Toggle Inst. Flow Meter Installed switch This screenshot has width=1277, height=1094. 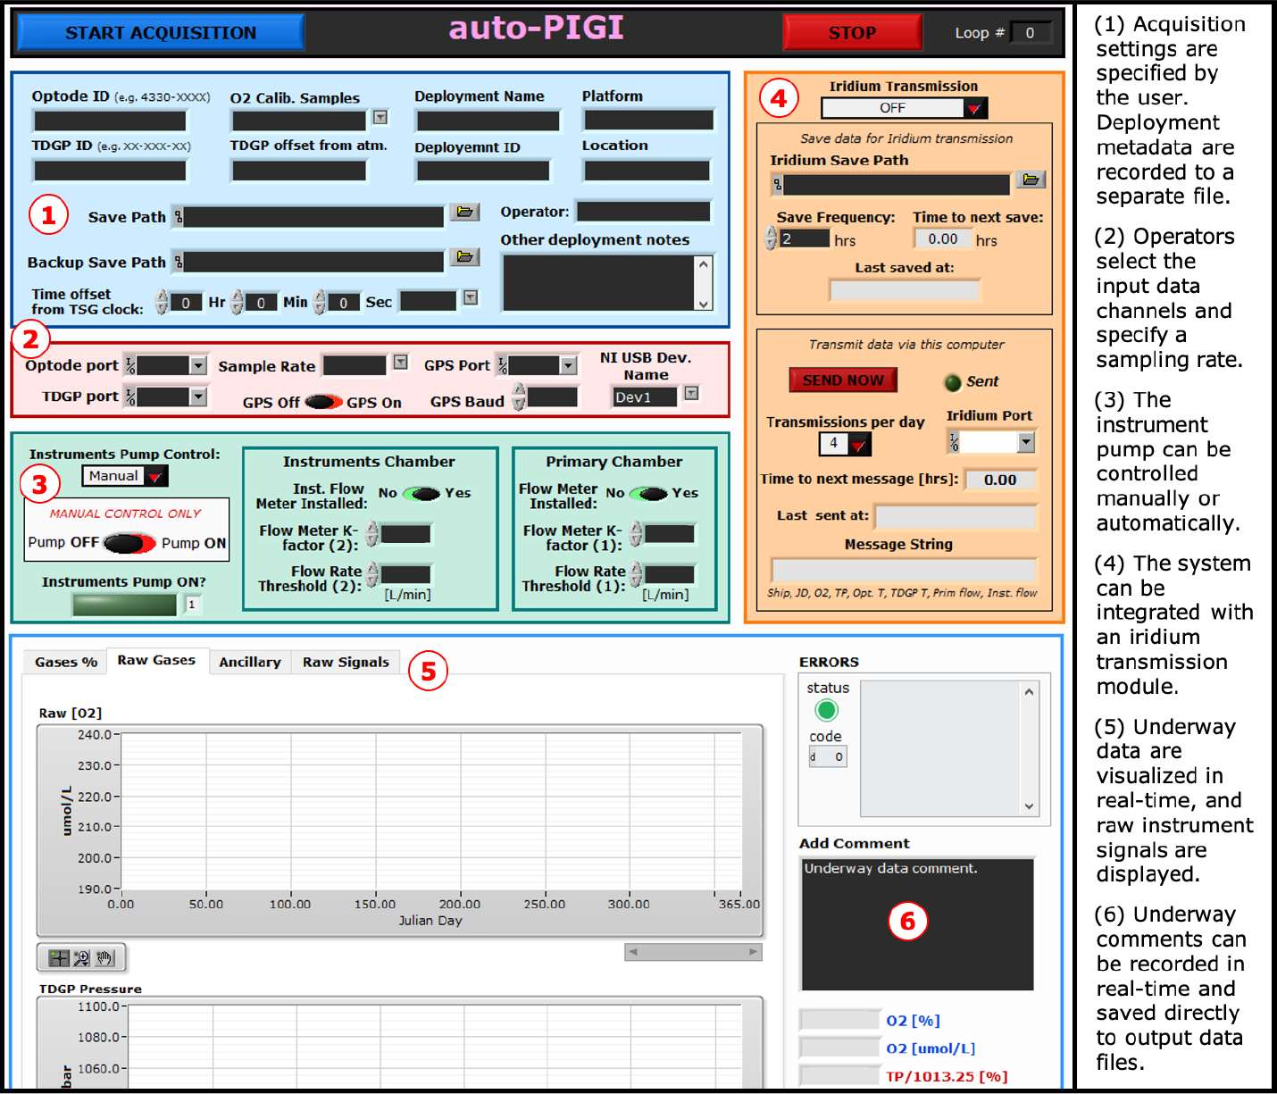pyautogui.click(x=421, y=494)
